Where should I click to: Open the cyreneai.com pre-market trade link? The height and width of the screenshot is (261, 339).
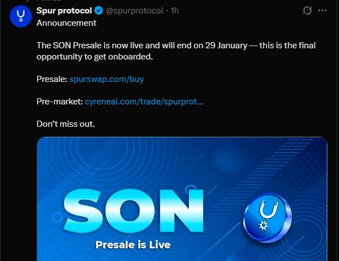point(144,102)
